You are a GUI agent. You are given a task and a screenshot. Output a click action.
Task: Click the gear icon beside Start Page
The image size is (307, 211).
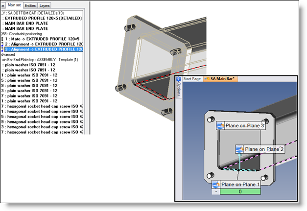point(179,78)
